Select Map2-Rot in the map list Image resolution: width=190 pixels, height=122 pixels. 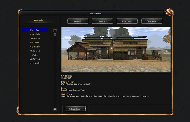(35, 42)
